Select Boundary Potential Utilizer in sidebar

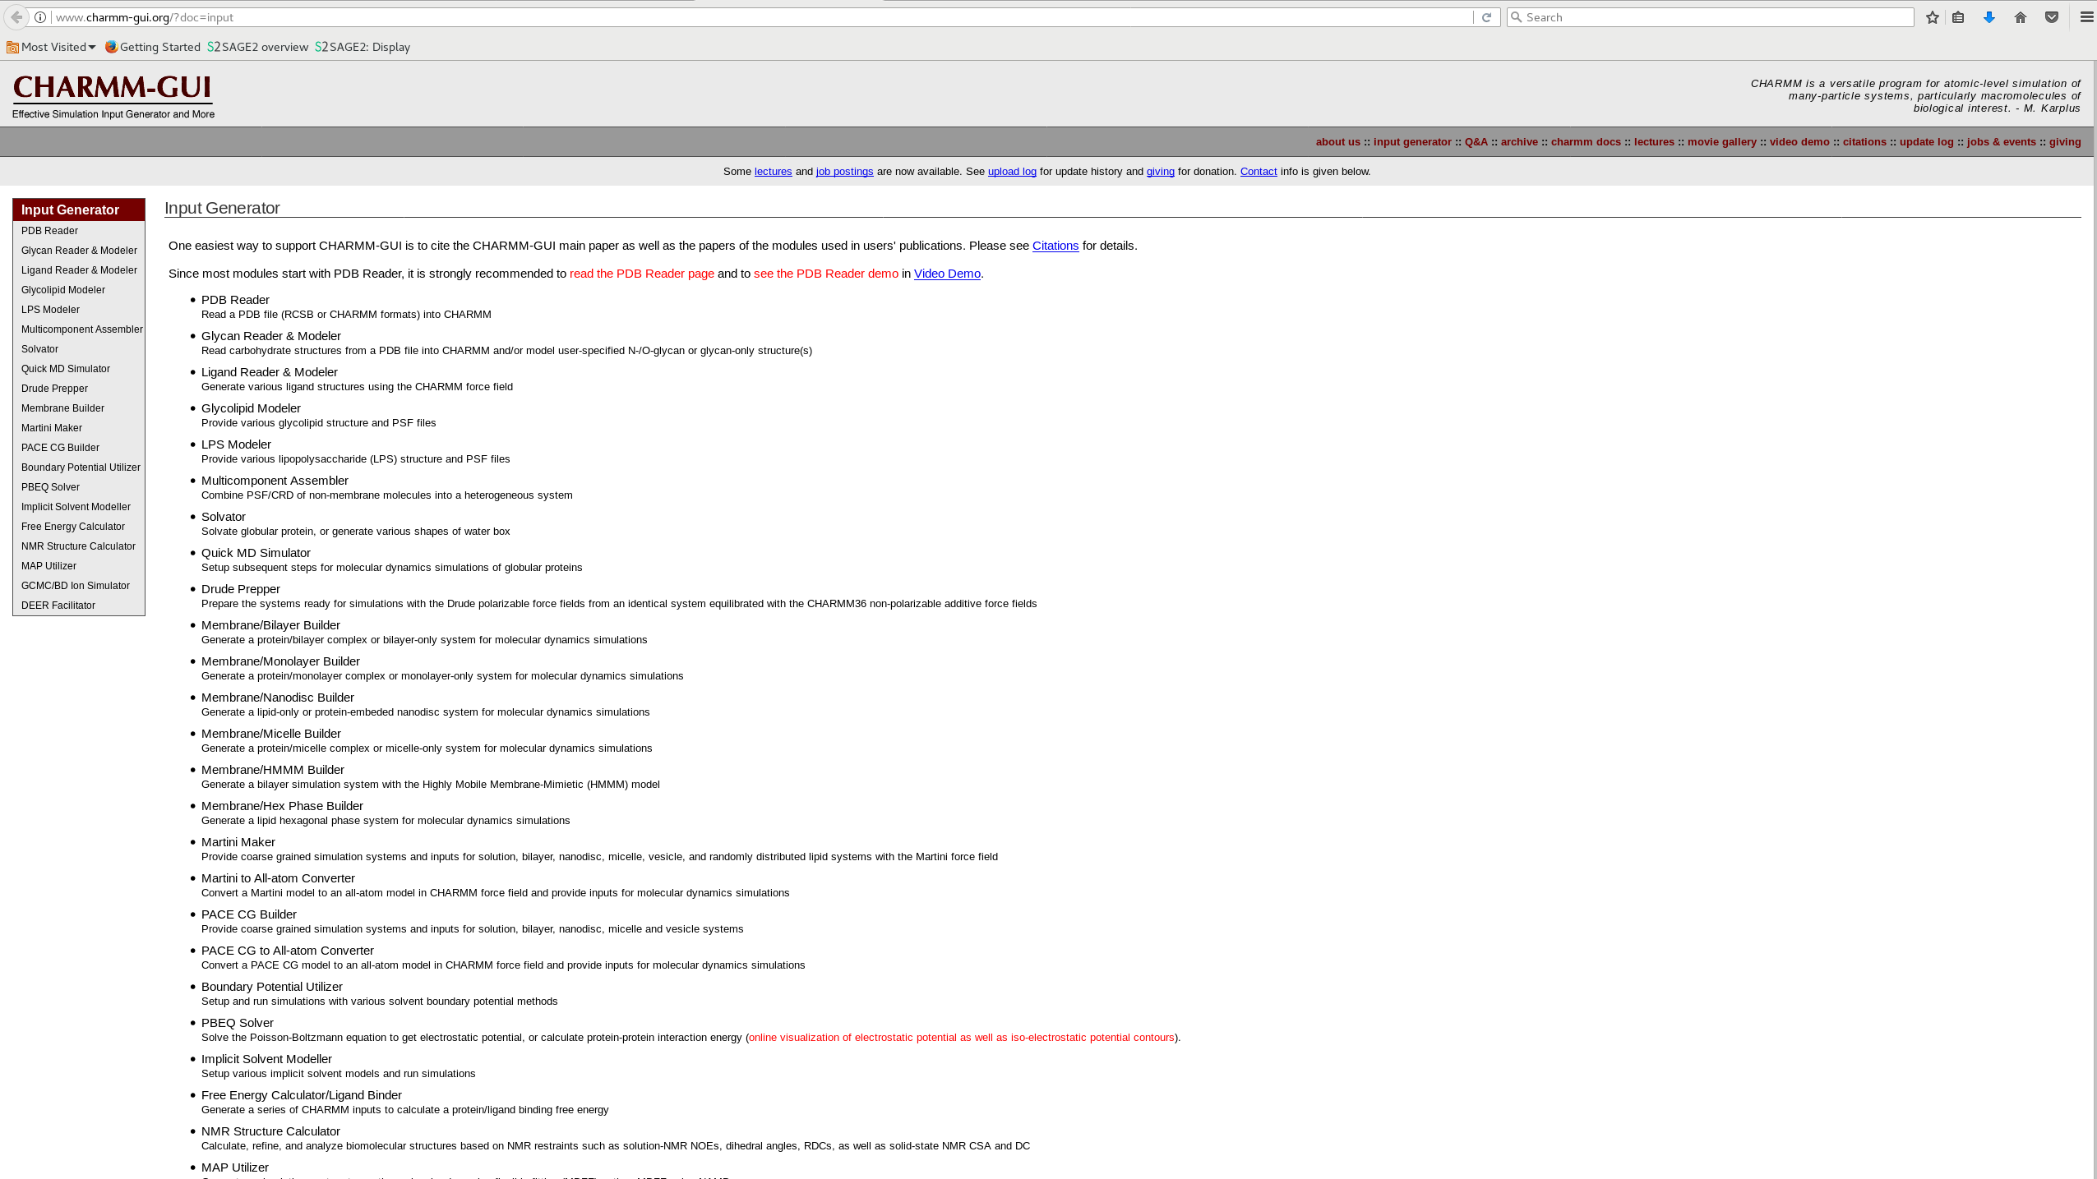pos(81,467)
